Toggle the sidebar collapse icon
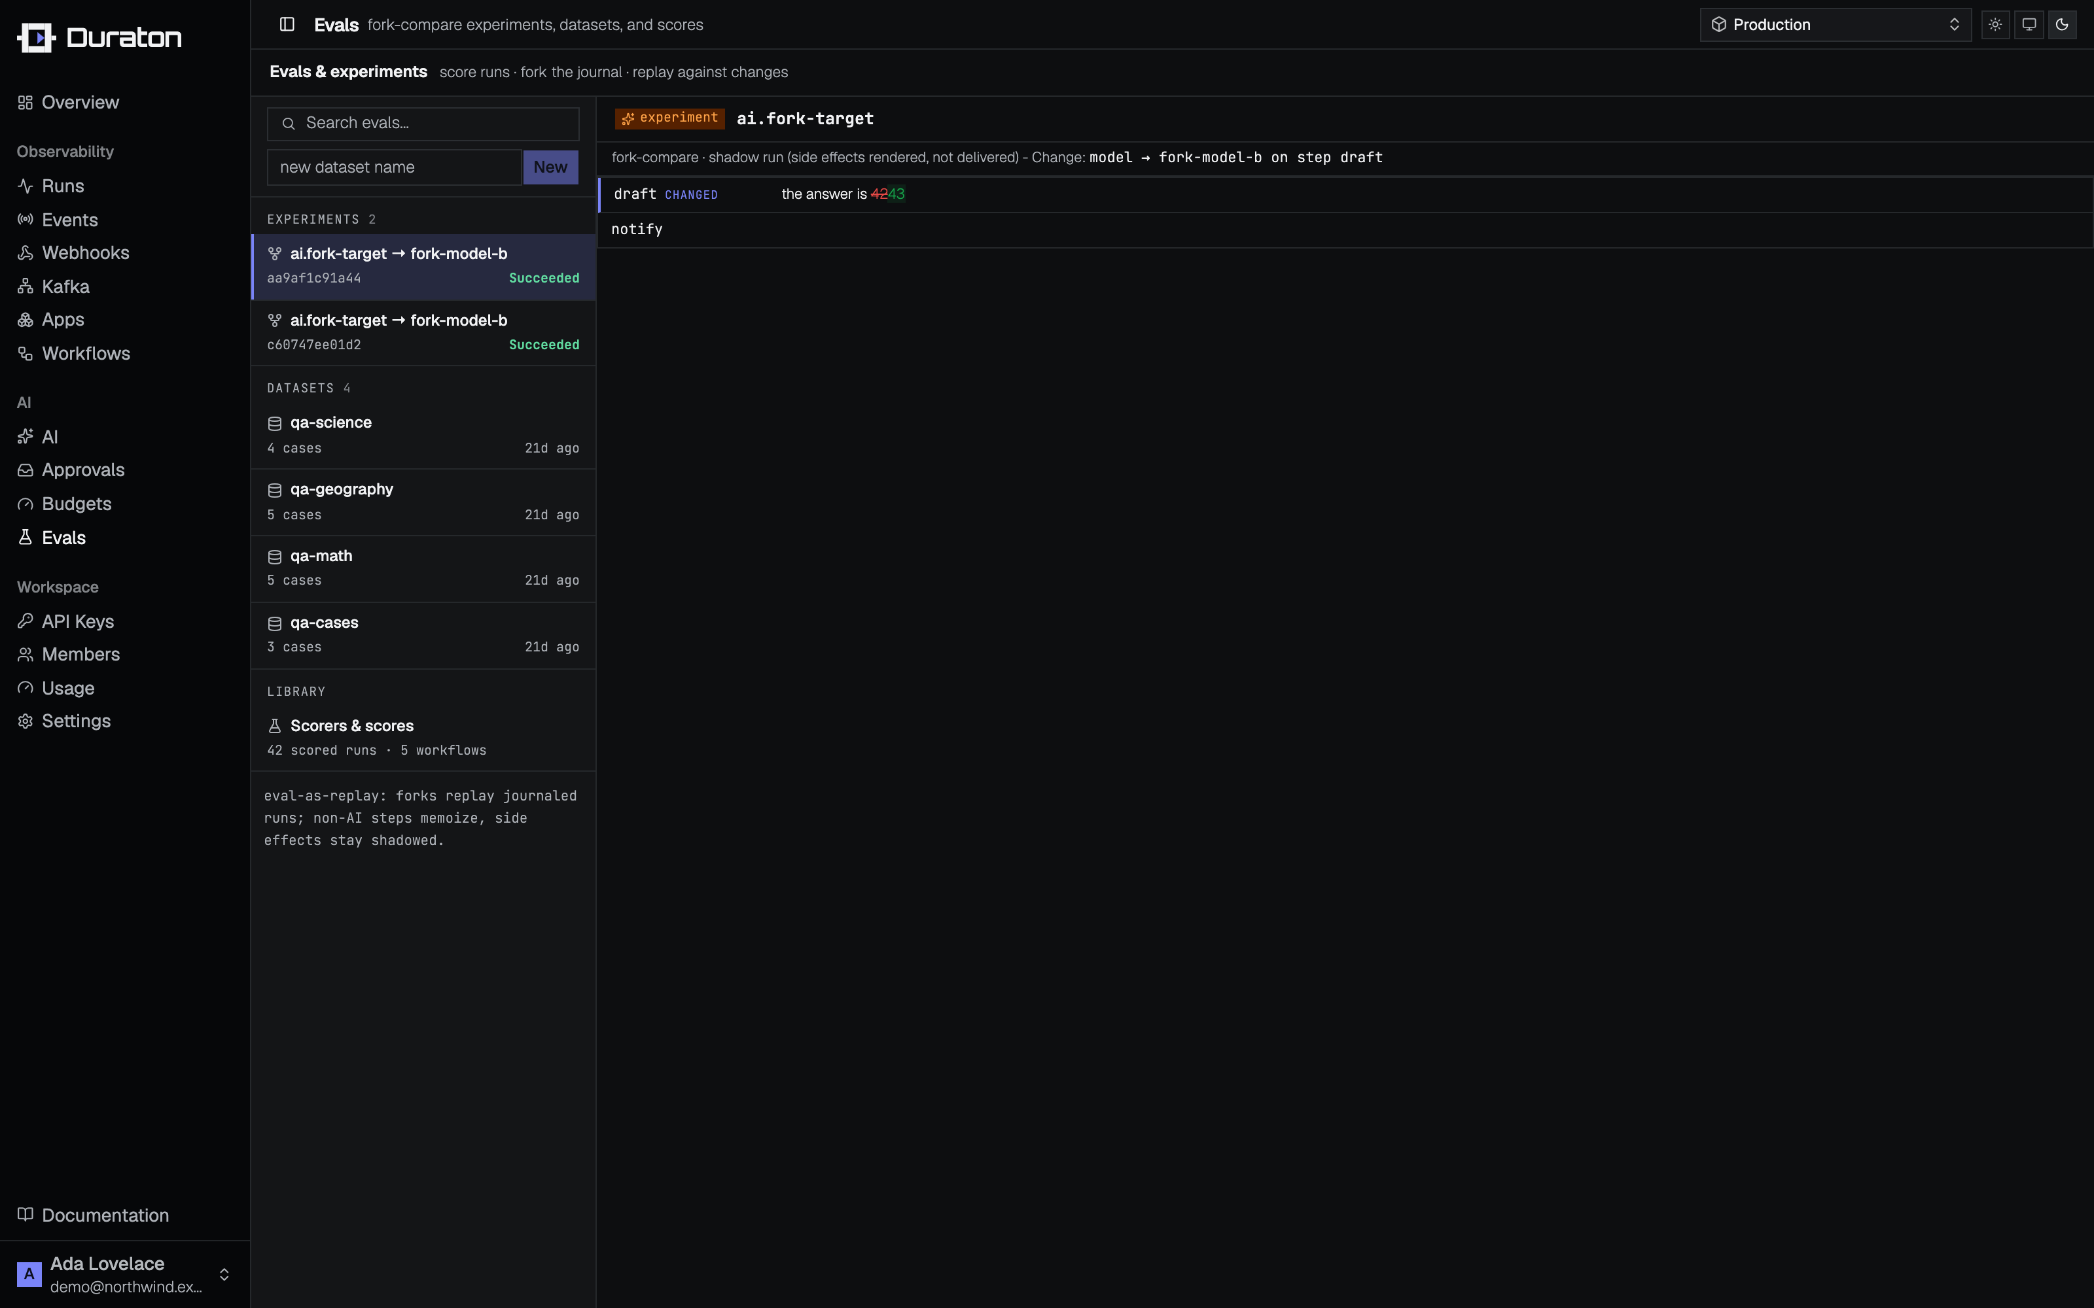The image size is (2094, 1308). point(287,24)
